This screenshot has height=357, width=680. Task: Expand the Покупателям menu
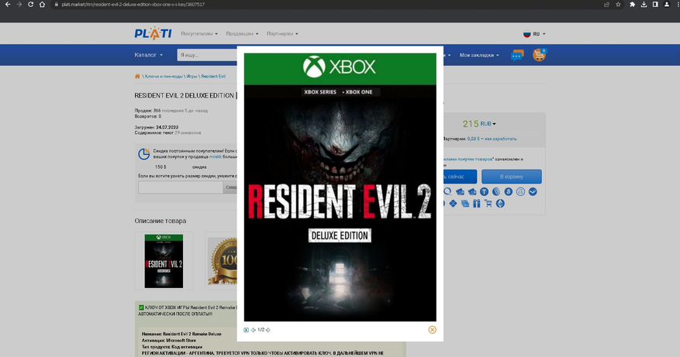[199, 33]
